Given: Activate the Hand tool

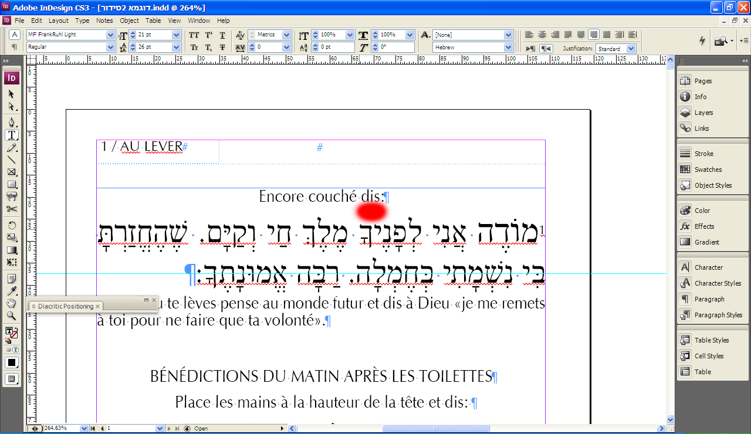Looking at the screenshot, I should tap(11, 303).
